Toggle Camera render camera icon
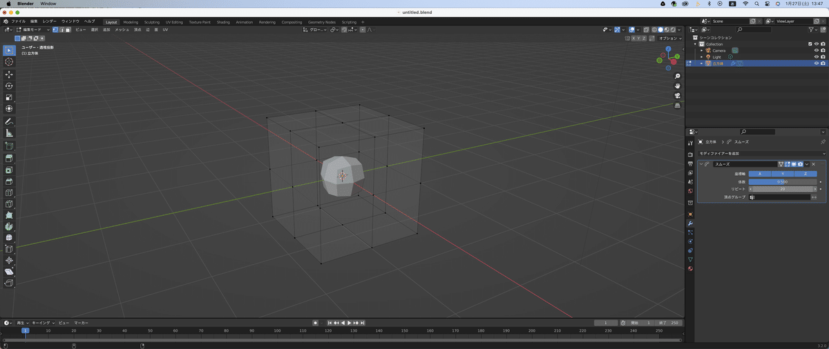This screenshot has height=349, width=829. click(x=823, y=50)
